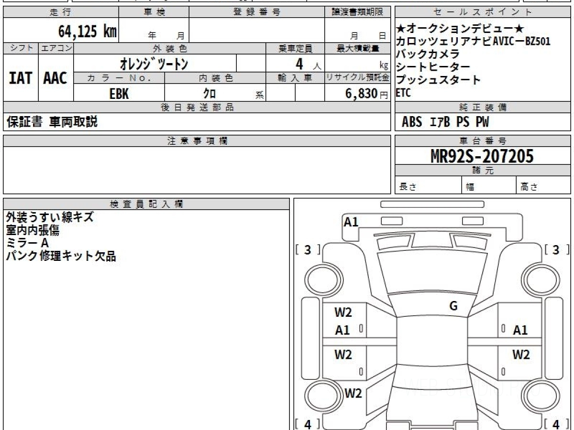574x430 pixels.
Task: Select the 外装色 header
Action: 170,48
